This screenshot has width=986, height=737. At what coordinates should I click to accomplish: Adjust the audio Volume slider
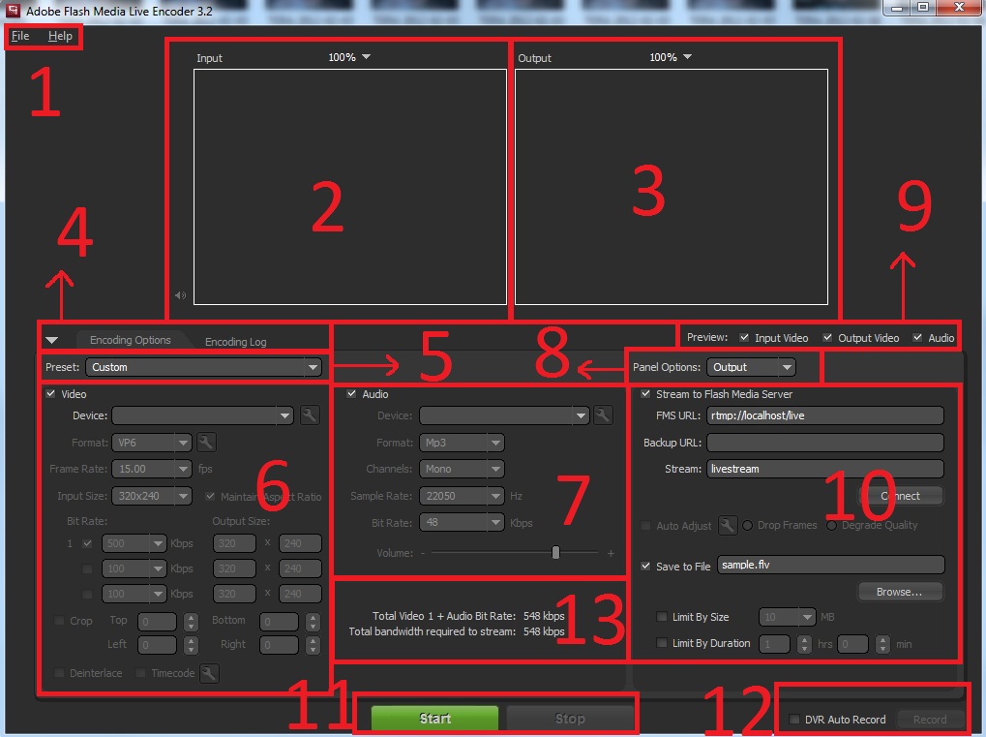[554, 552]
